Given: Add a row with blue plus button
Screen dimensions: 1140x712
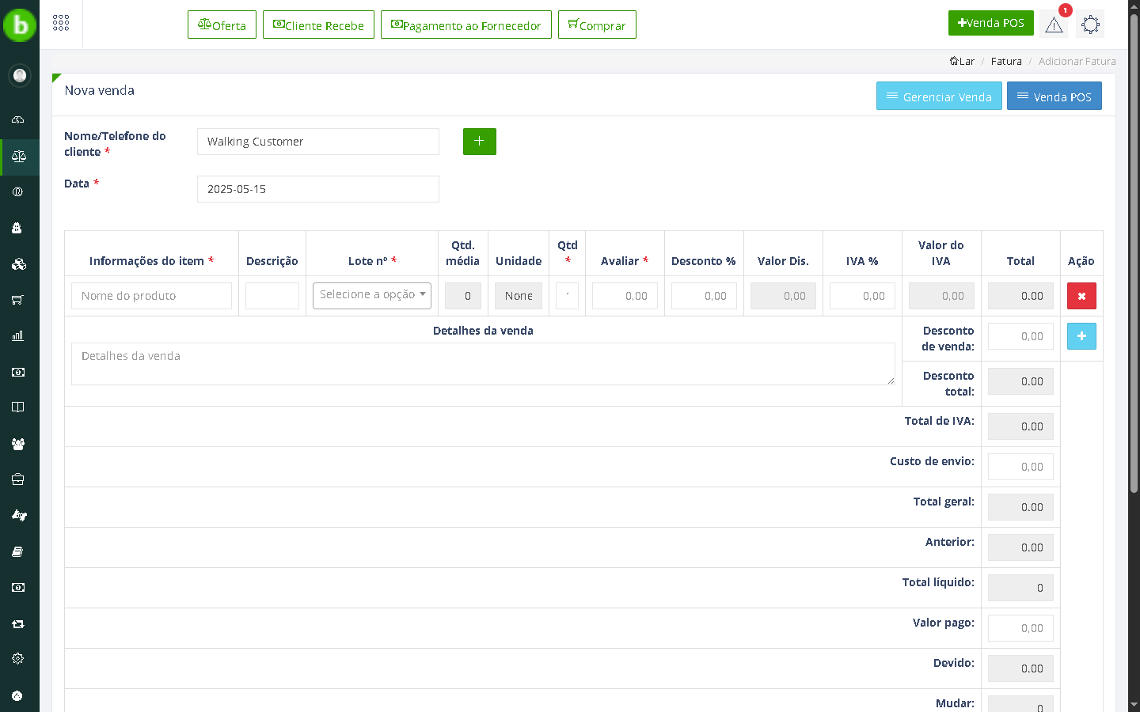Looking at the screenshot, I should click(1081, 336).
